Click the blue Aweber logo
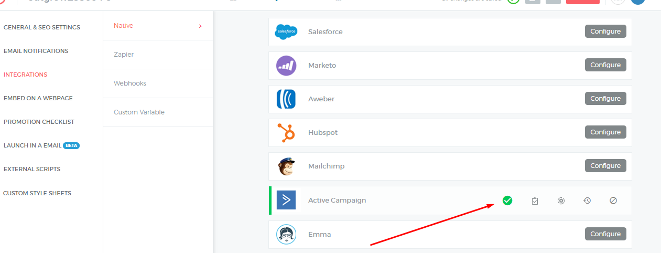This screenshot has width=661, height=253. point(286,99)
